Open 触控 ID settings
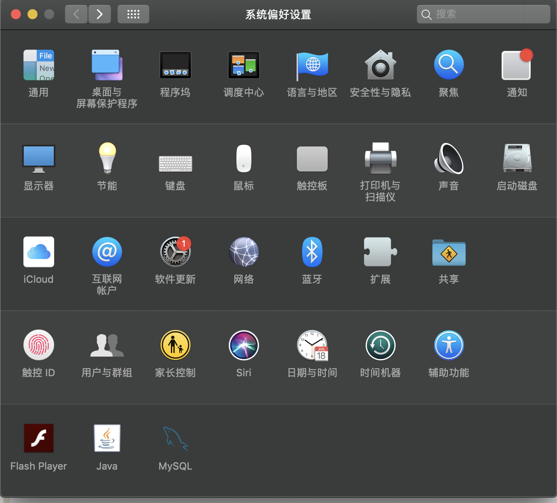557x503 pixels. [x=38, y=345]
